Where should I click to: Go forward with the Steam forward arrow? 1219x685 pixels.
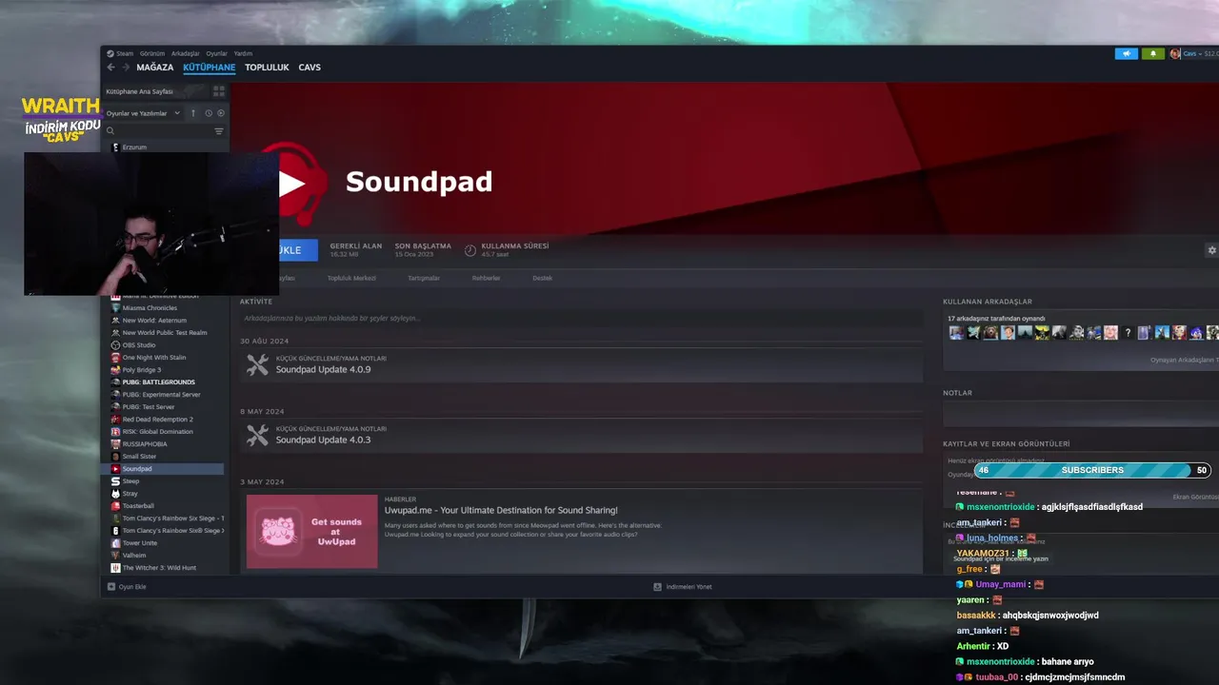pyautogui.click(x=125, y=68)
